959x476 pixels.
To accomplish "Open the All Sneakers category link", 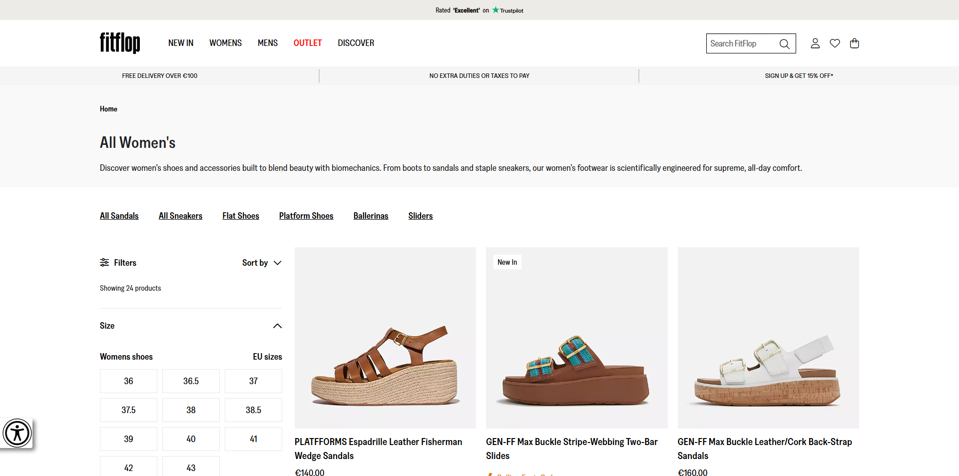I will tap(180, 216).
